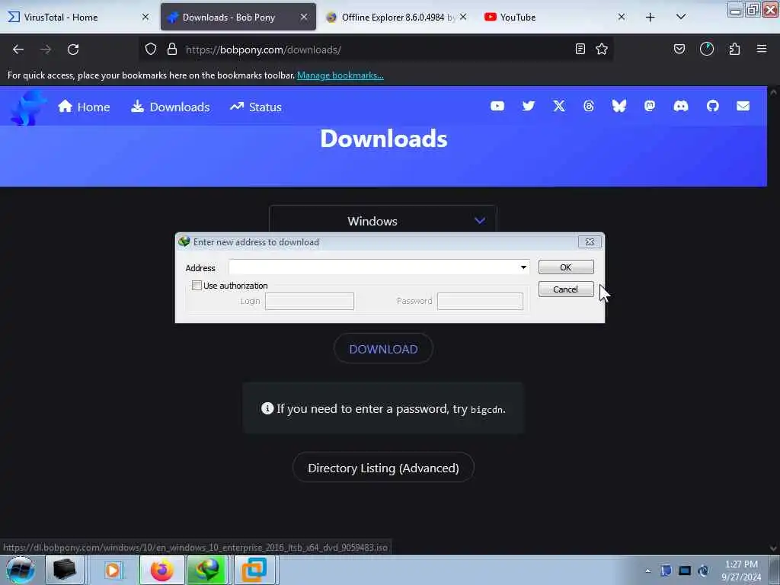Image resolution: width=780 pixels, height=585 pixels.
Task: Open a new tab with plus button
Action: 651,18
